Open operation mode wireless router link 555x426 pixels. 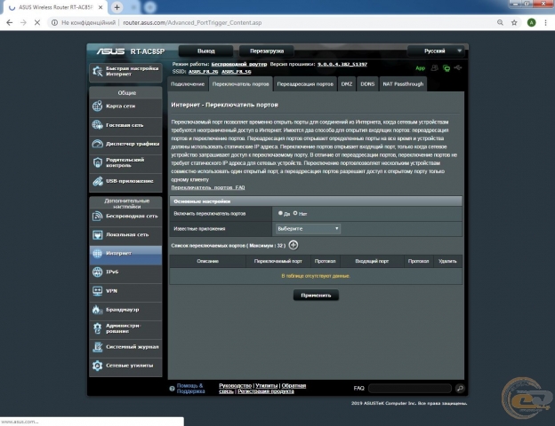(x=239, y=64)
